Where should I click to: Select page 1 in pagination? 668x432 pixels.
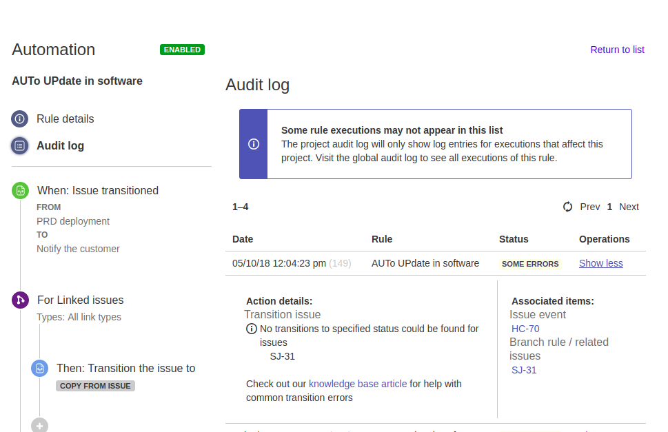tap(609, 207)
